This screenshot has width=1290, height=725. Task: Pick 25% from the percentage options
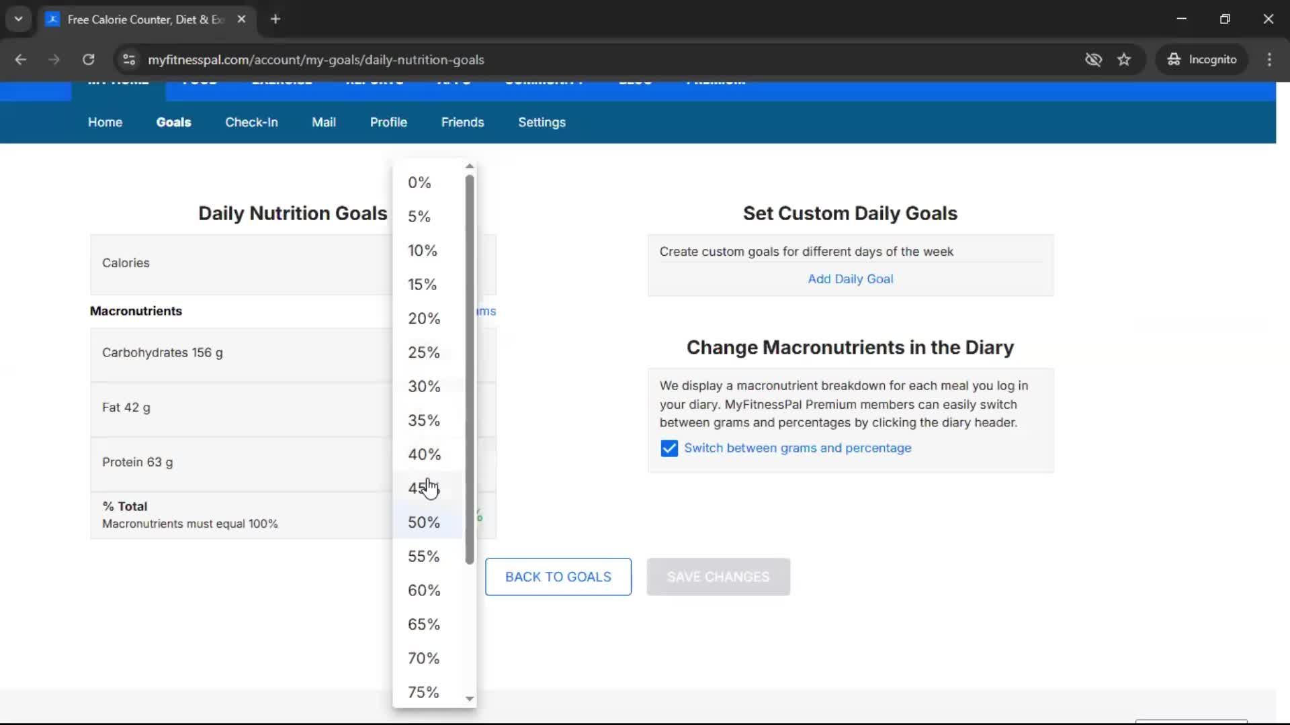pyautogui.click(x=428, y=352)
